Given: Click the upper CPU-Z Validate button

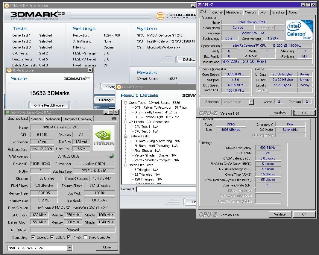Looking at the screenshot, I should tap(280, 113).
